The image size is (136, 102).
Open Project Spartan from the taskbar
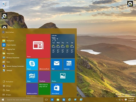pos(52,100)
